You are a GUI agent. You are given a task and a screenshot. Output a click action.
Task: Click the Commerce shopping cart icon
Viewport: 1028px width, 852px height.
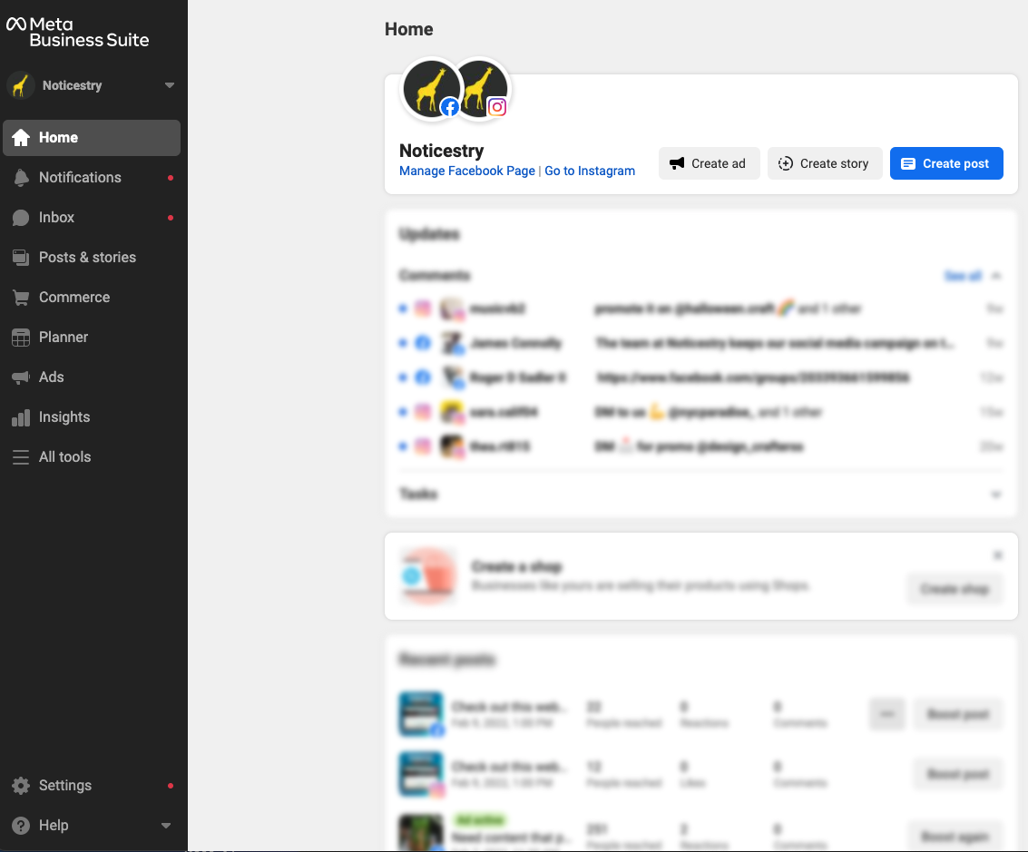tap(21, 298)
